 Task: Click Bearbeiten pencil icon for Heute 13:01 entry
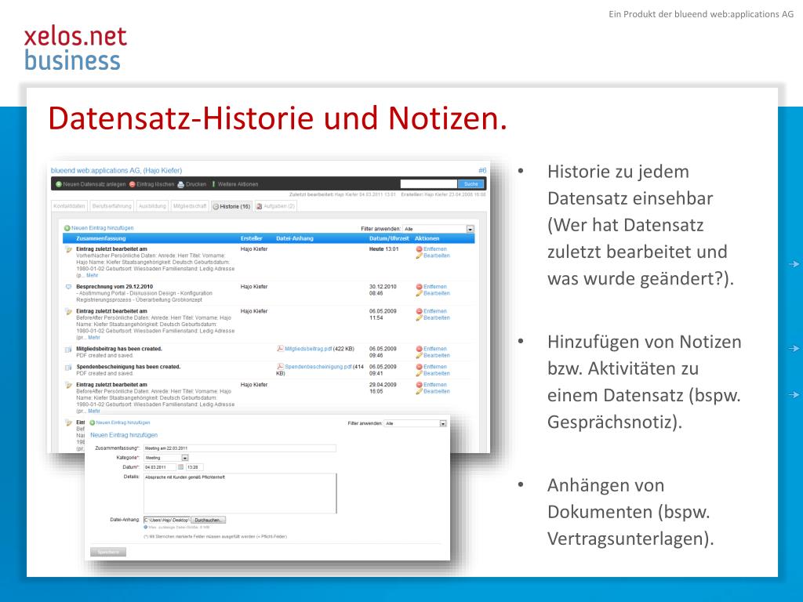pos(419,256)
